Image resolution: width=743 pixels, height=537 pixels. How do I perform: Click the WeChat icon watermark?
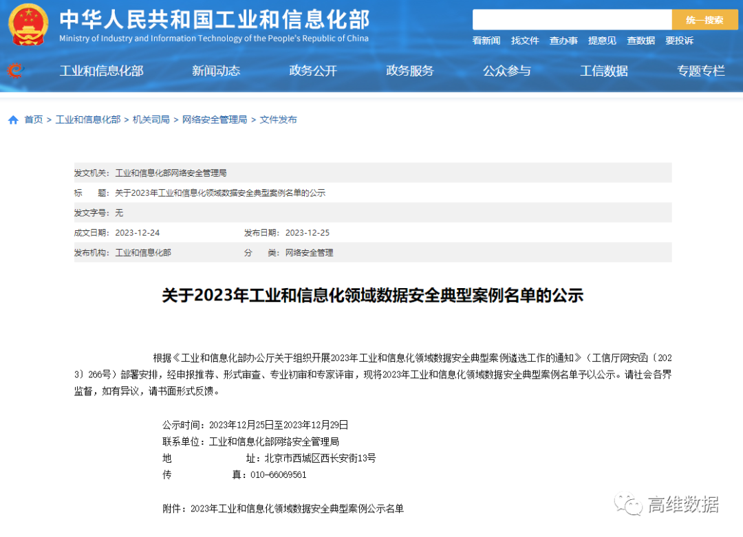click(628, 505)
